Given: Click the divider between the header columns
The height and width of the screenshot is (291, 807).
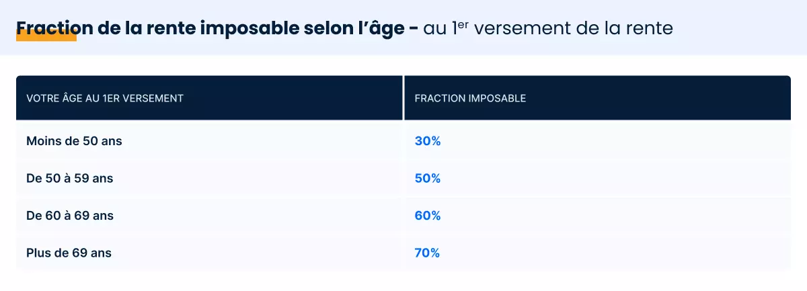Looking at the screenshot, I should point(403,98).
